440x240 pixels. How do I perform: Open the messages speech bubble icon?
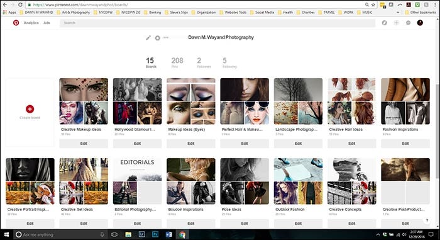(x=408, y=23)
